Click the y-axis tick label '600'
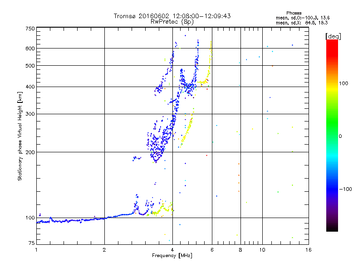Image resolution: width=363 pixels, height=272 pixels. point(30,49)
